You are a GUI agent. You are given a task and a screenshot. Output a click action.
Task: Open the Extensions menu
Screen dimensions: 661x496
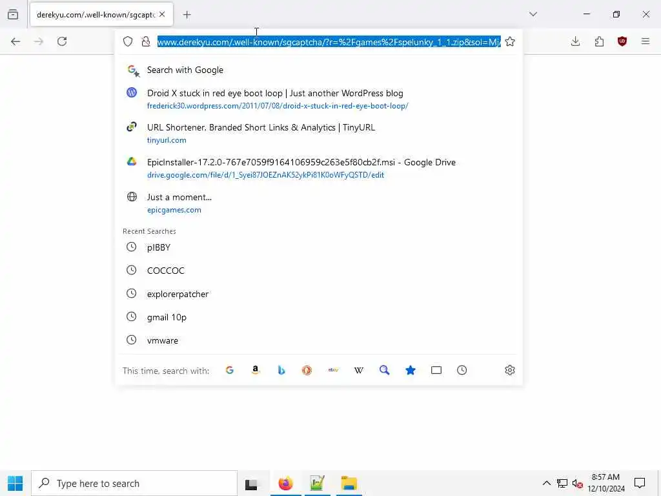(x=599, y=41)
